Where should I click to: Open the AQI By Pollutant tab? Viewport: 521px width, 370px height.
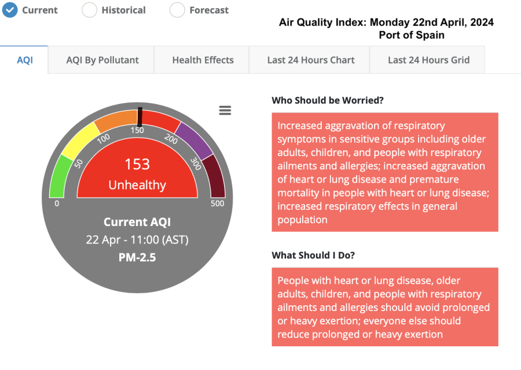coord(102,60)
